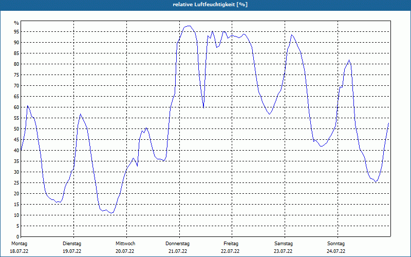Click the humidity peak near 82% on Sonntag
Image resolution: width=411 pixels, height=257 pixels.
click(349, 60)
